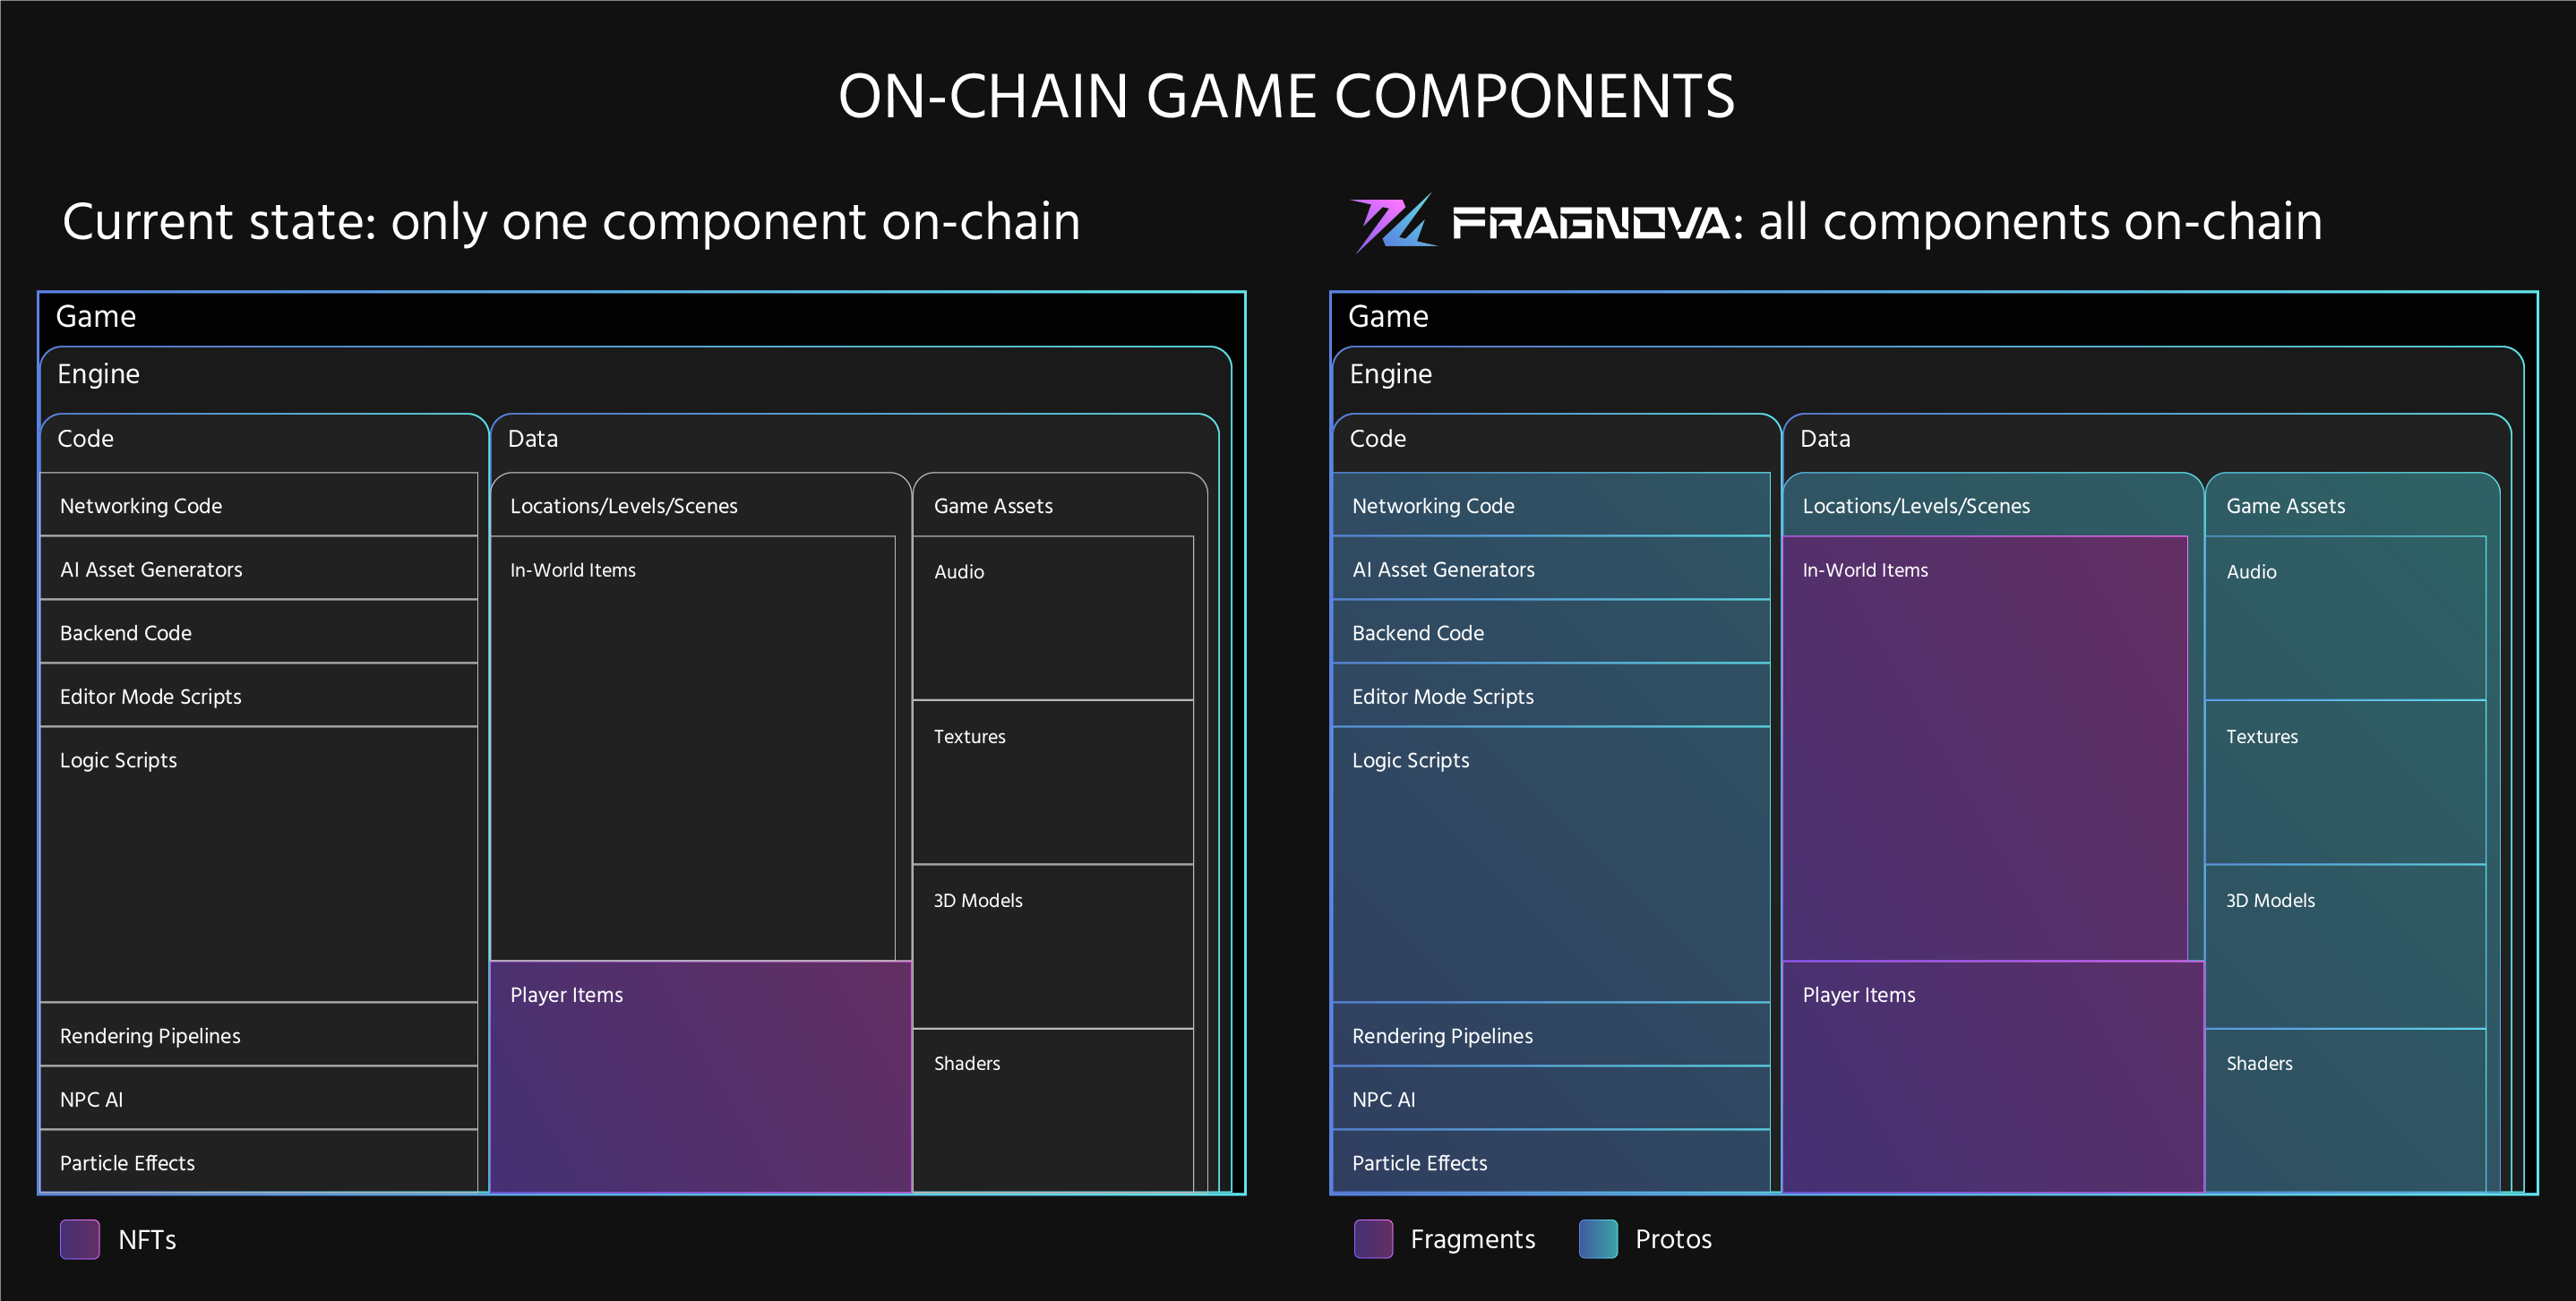Click the teal Logic Scripts block in Fragnova diagram
The image size is (2576, 1301).
[1550, 864]
